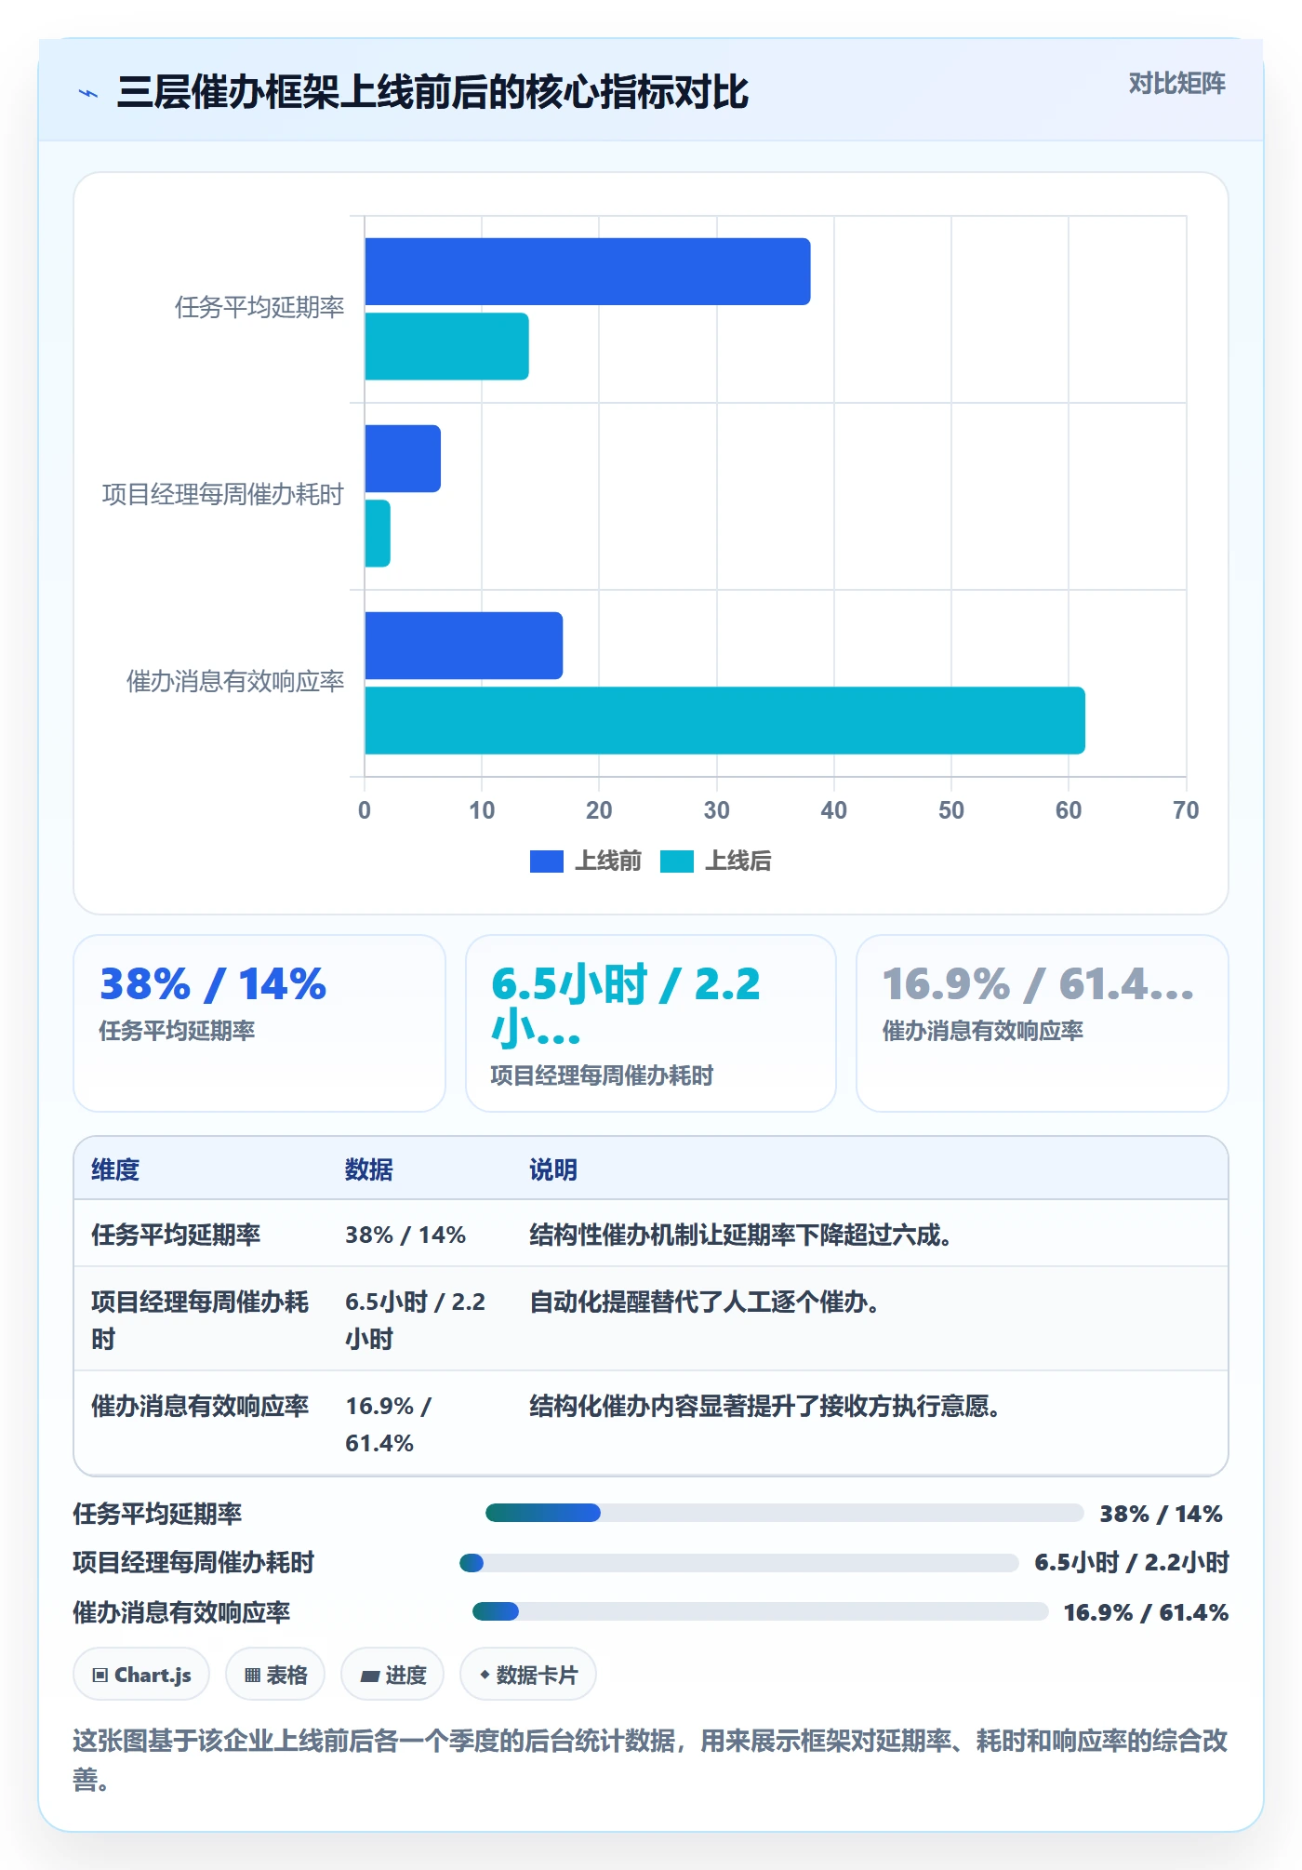This screenshot has height=1870, width=1302.
Task: Click the 上线后 bar for 项目经理每周催办耗时
Action: click(378, 533)
